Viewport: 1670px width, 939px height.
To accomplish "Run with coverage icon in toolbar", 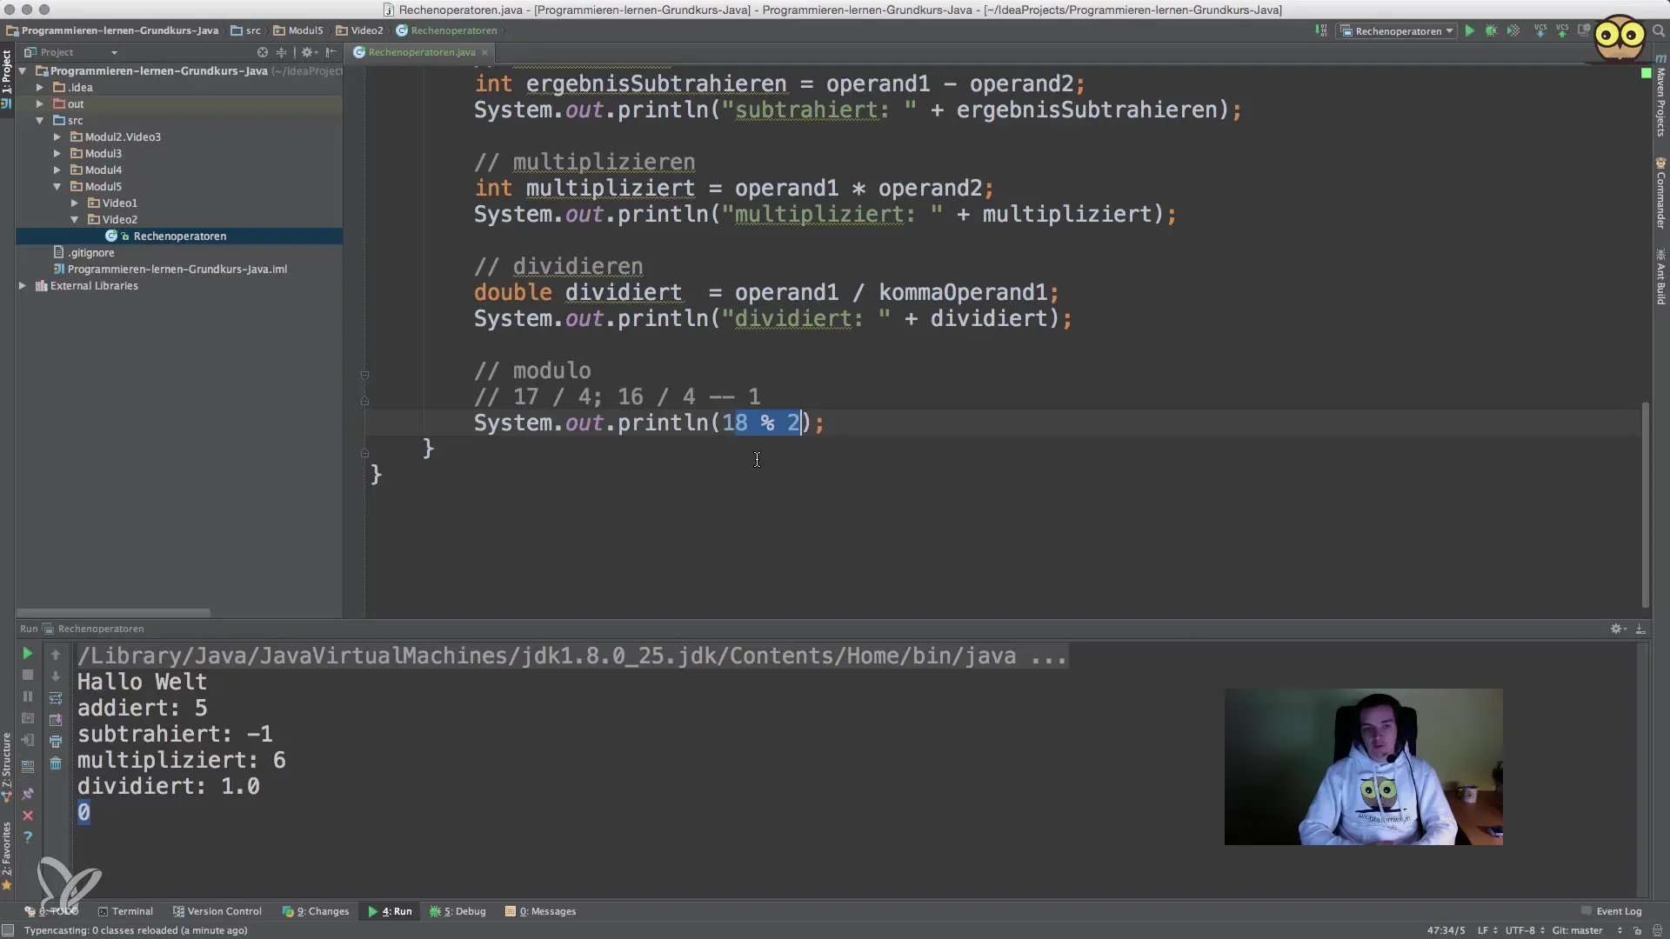I will [1513, 31].
